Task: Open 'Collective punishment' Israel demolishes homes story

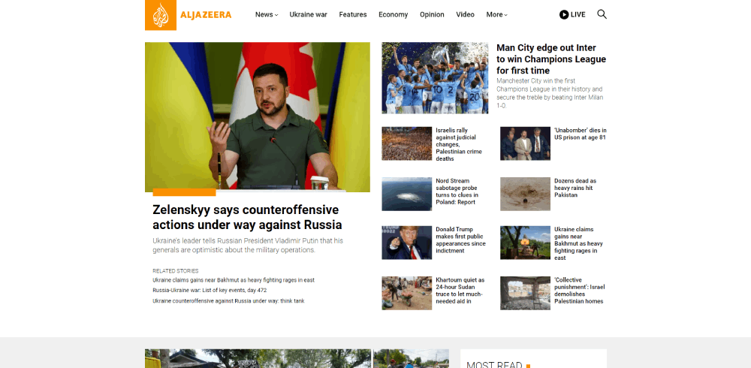Action: click(x=580, y=291)
